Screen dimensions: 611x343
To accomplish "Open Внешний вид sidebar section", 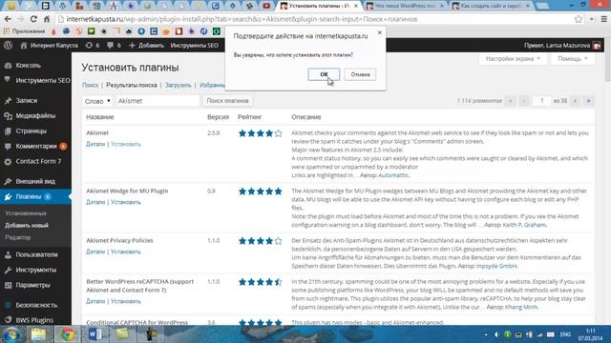I will coord(35,181).
